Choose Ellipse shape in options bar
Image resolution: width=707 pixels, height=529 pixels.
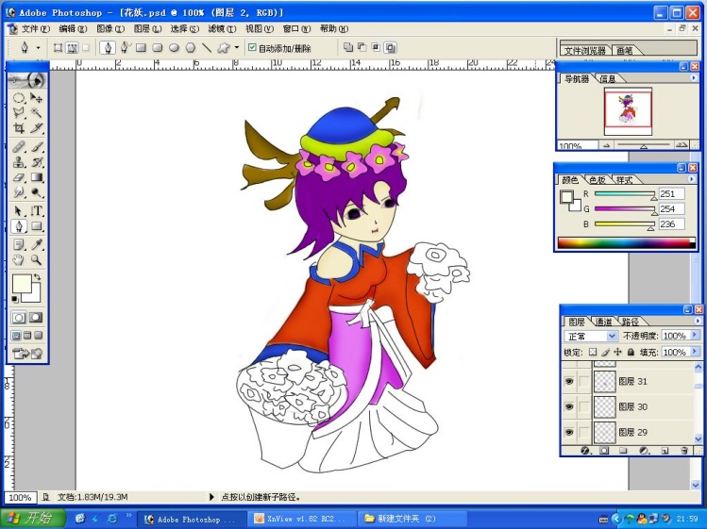click(x=174, y=48)
